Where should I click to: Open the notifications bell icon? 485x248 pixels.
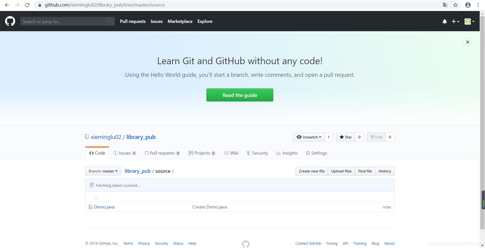tap(445, 22)
